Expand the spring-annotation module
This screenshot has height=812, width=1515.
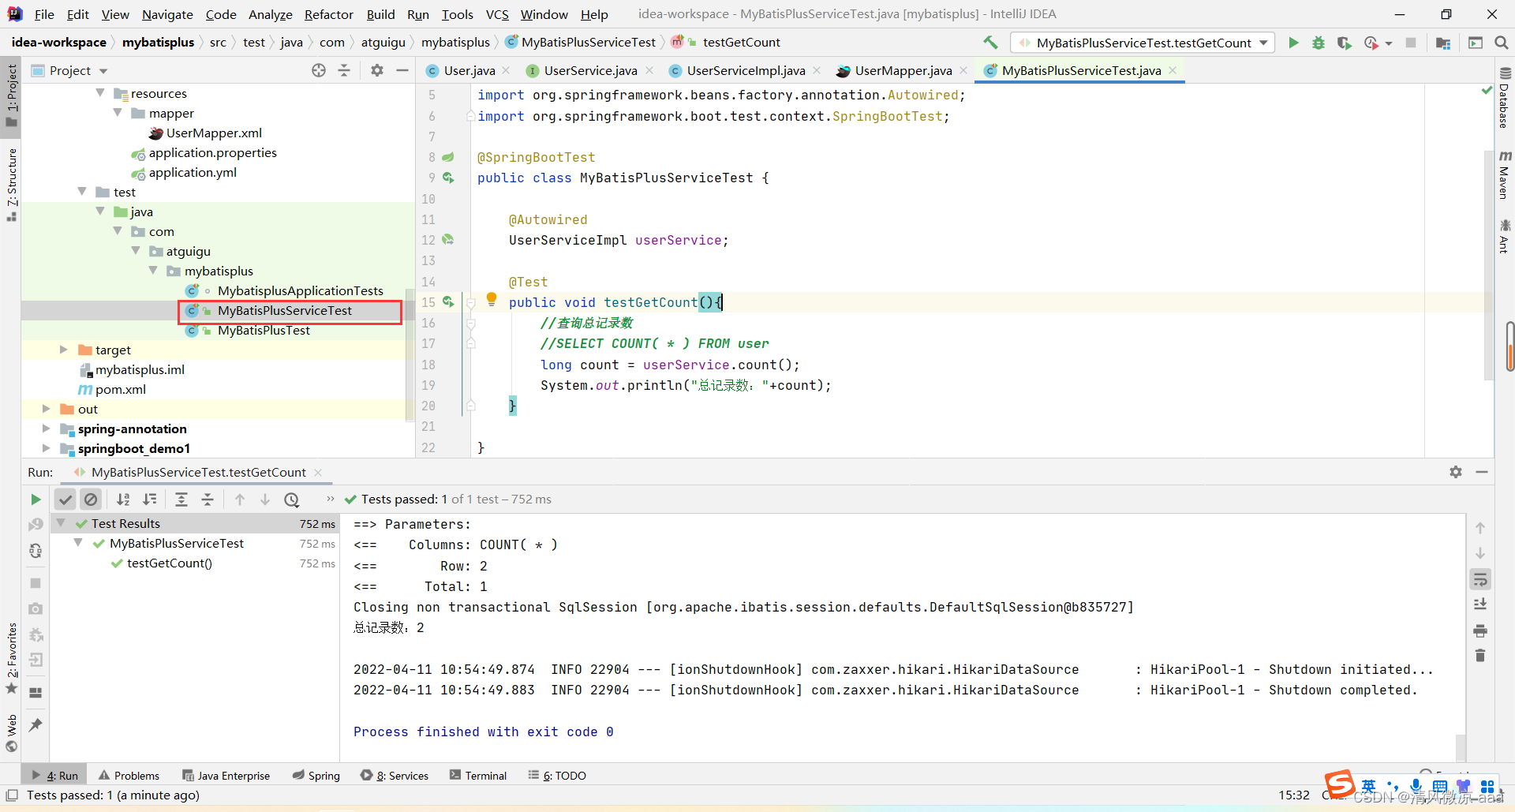pos(46,428)
